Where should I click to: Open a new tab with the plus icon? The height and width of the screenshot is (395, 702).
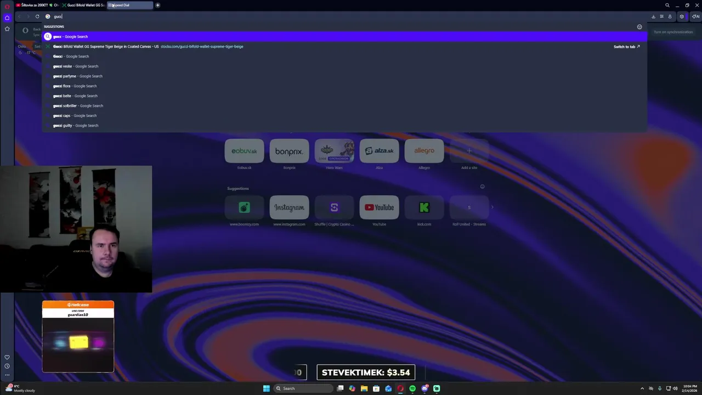[x=157, y=5]
